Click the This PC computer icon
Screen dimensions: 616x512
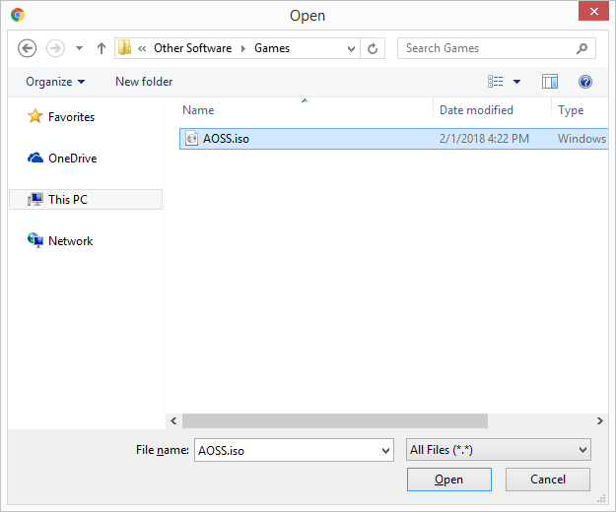pos(34,199)
